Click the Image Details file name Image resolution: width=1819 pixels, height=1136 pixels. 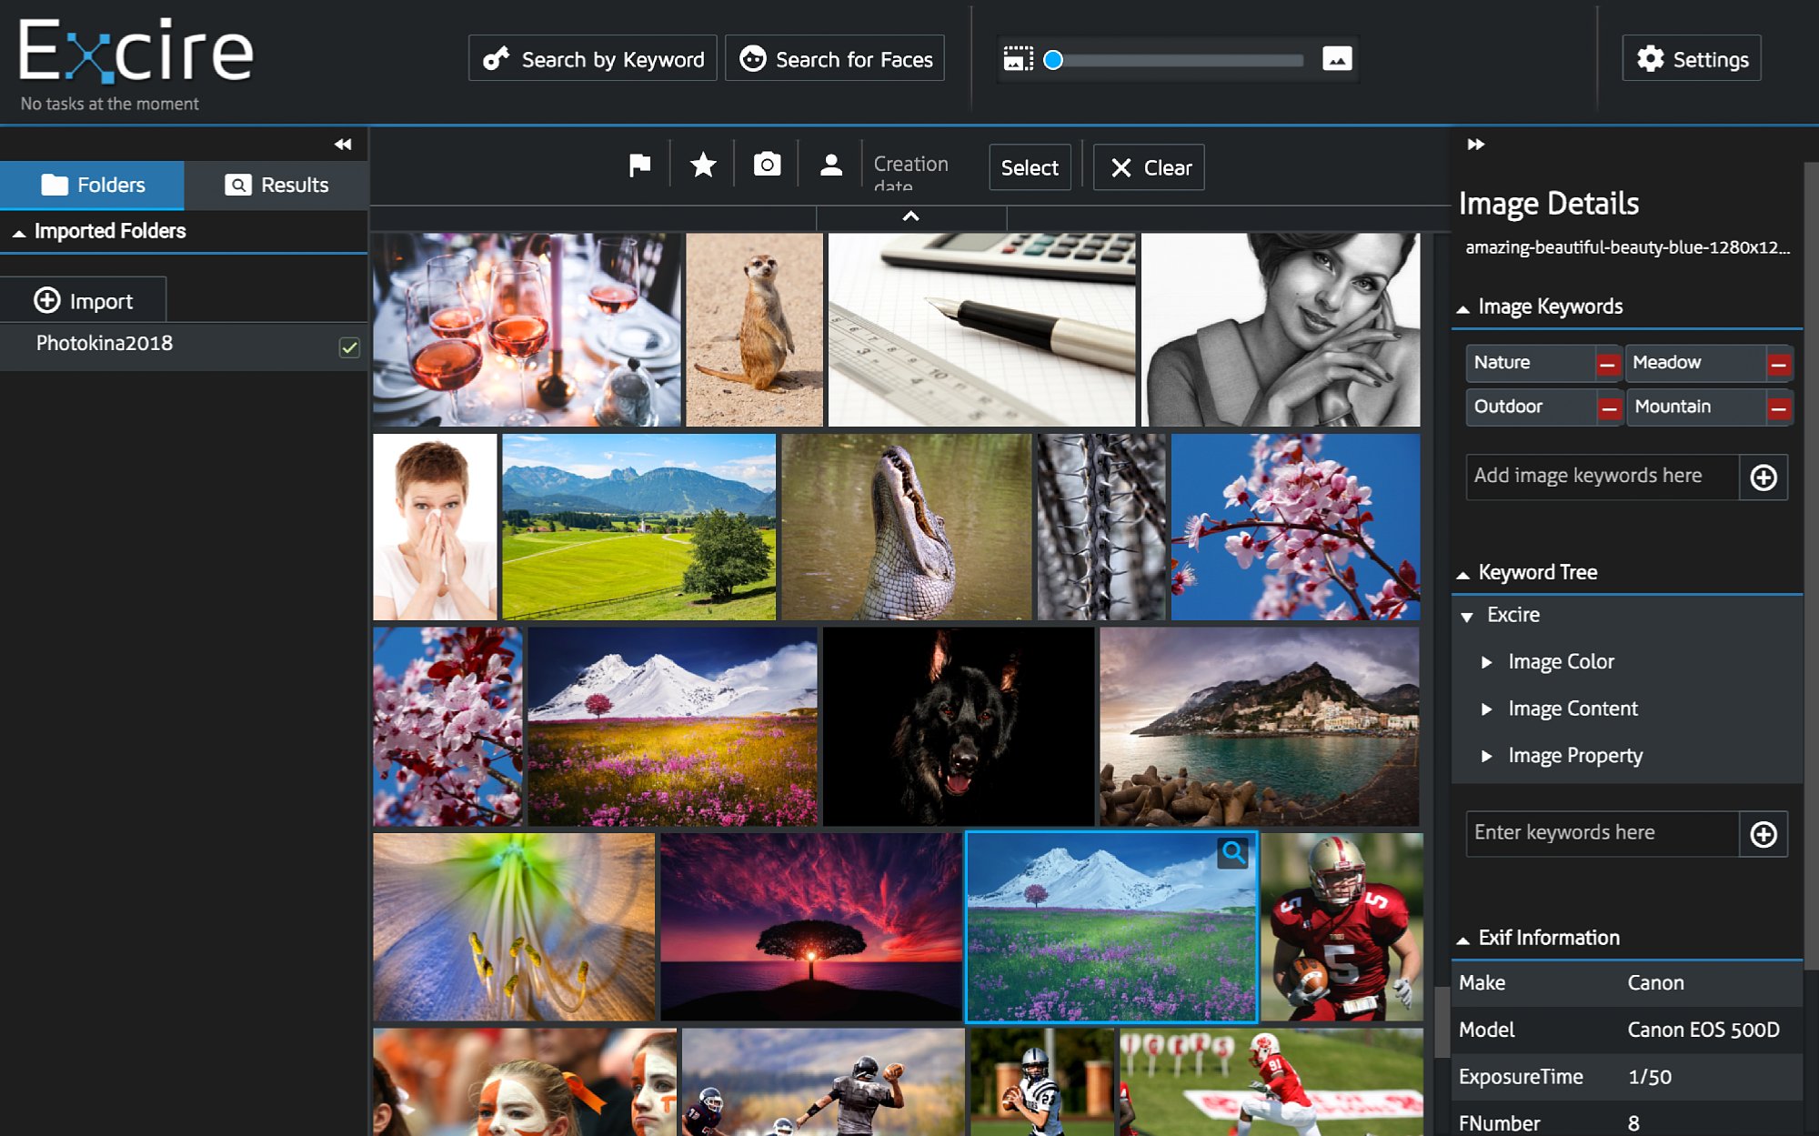pyautogui.click(x=1627, y=247)
